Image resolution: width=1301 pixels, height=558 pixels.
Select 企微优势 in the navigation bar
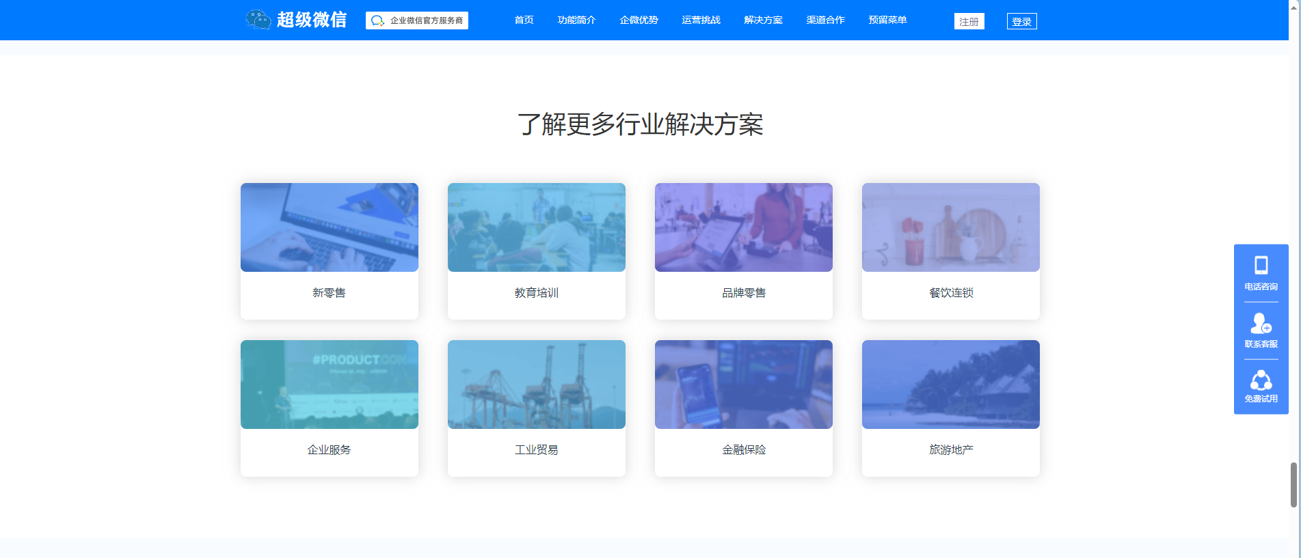click(x=639, y=20)
